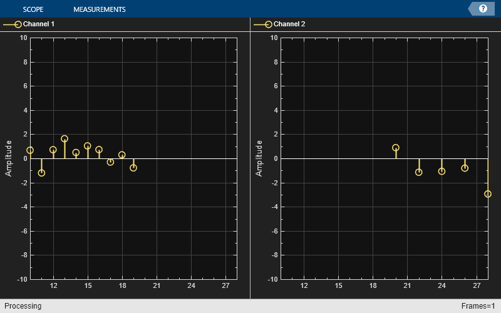Click the Amplitude axis label of the Channel 1 plot
501x313 pixels.
pyautogui.click(x=9, y=158)
